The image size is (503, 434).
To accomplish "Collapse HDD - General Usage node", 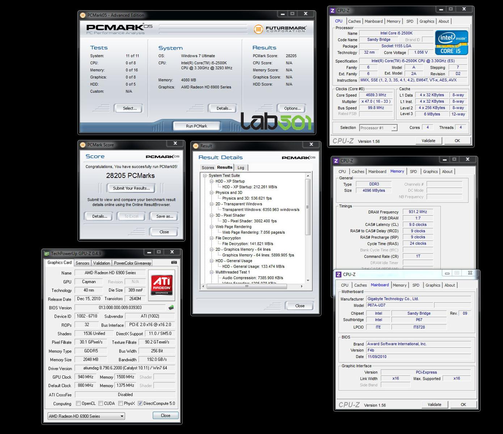I will [212, 261].
